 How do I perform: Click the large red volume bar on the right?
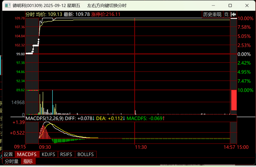tap(234, 100)
